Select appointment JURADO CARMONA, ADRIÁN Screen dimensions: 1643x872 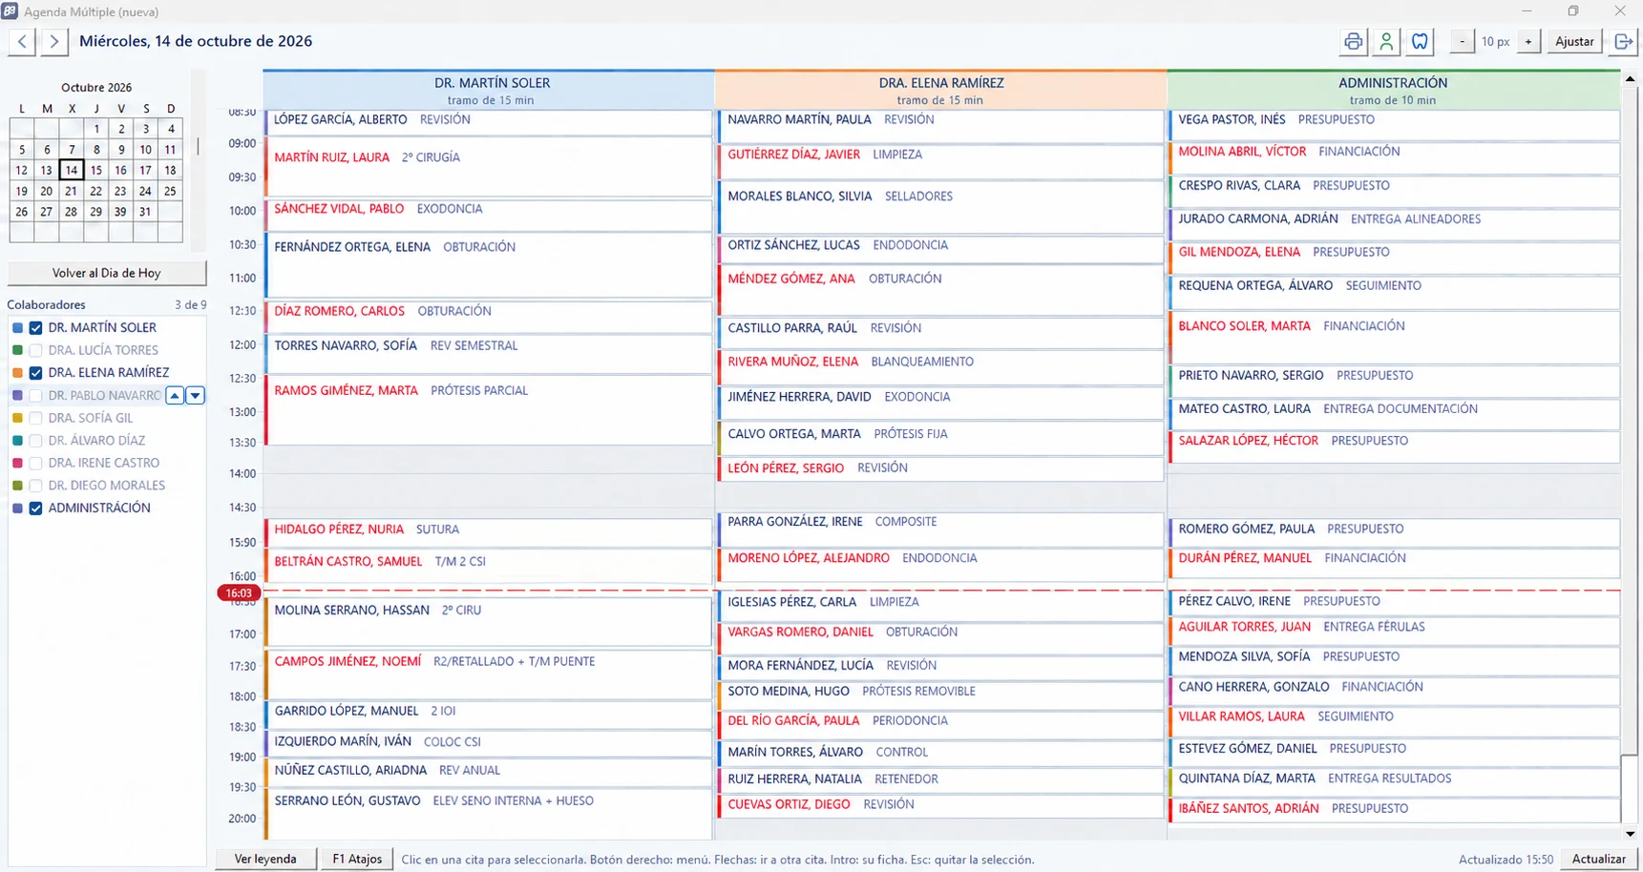pyautogui.click(x=1394, y=223)
